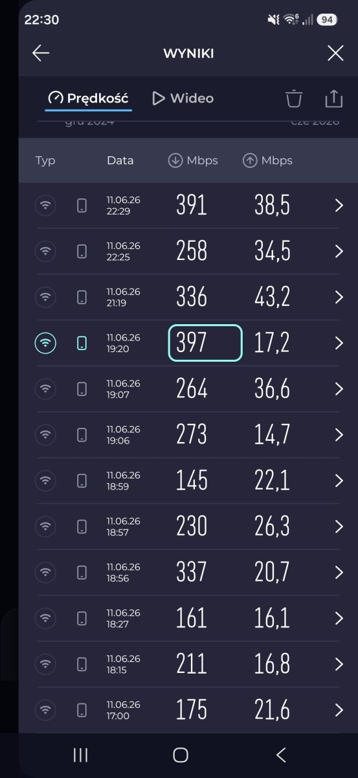Expand the 175 Mbps result at 17:00
Viewport: 358px width, 778px height.
coord(188,710)
